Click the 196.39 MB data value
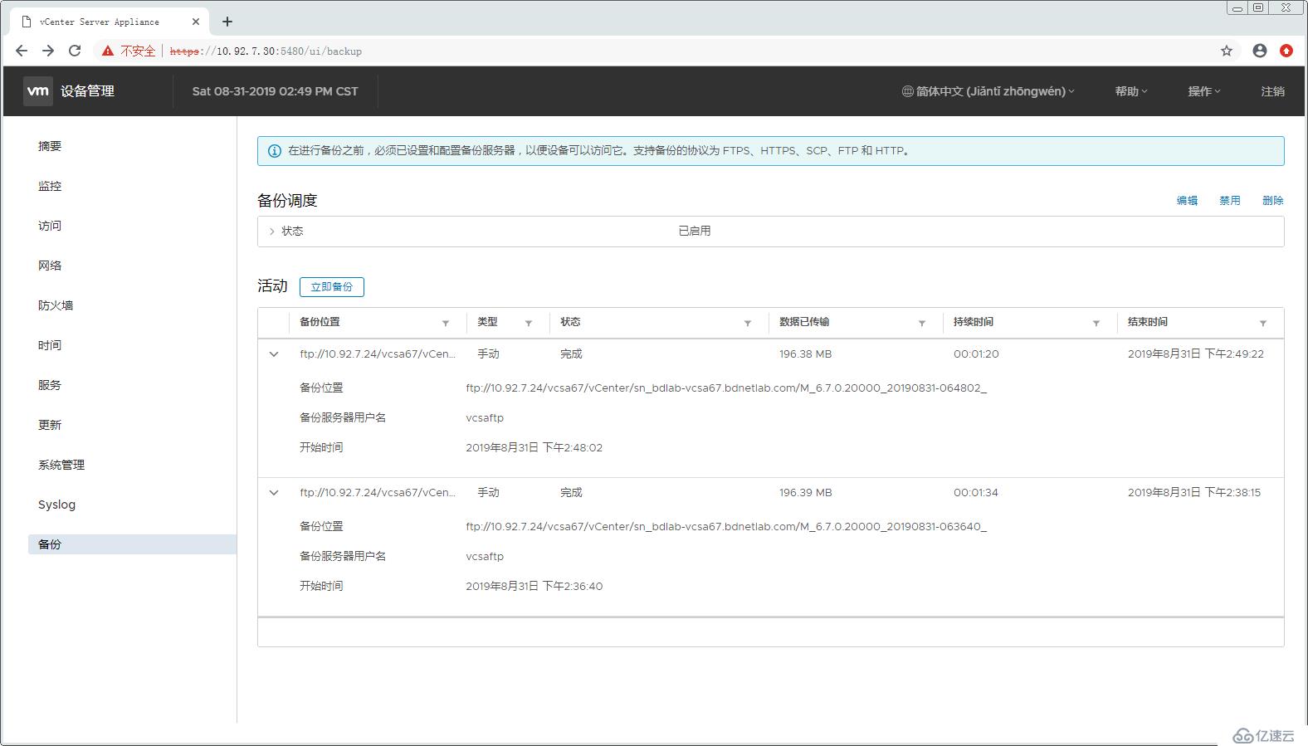This screenshot has height=746, width=1308. (x=805, y=493)
